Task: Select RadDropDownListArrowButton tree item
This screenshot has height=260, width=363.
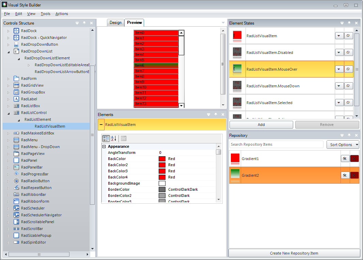Action: click(62, 72)
